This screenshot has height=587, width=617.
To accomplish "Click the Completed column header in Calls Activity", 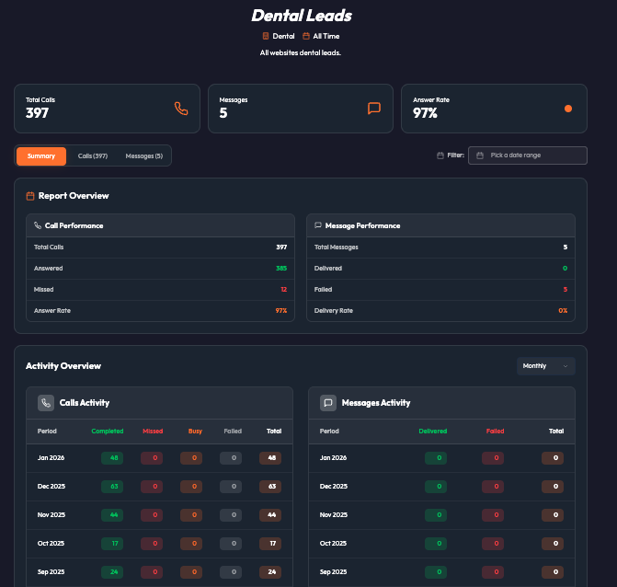I will pos(108,431).
